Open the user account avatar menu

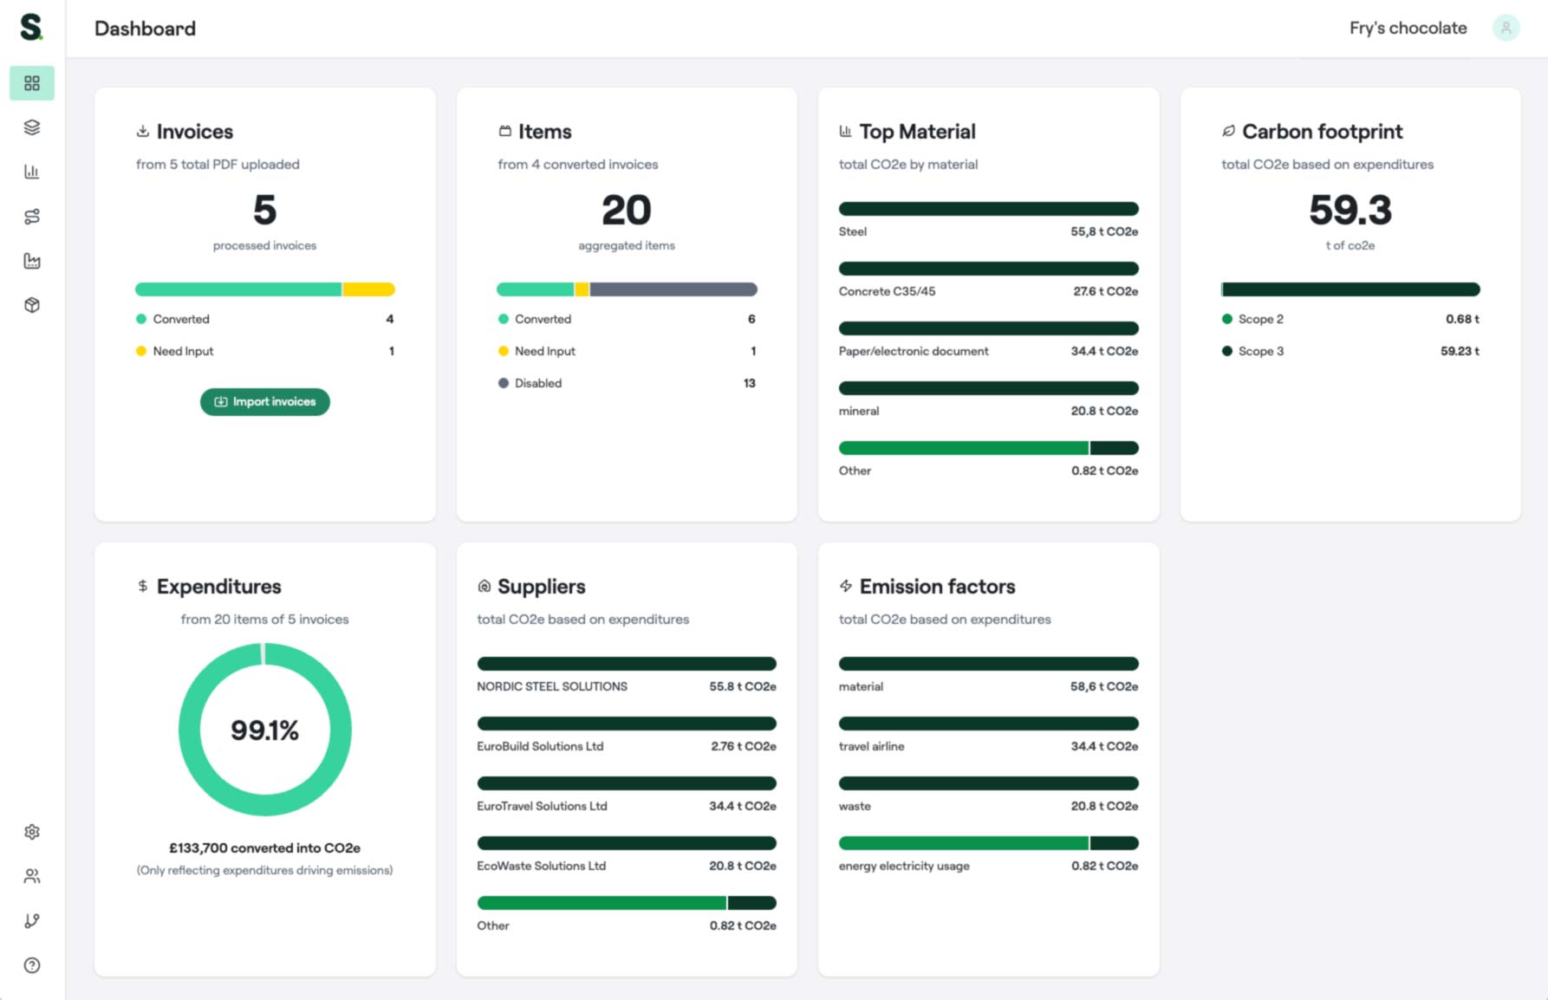(x=1507, y=28)
